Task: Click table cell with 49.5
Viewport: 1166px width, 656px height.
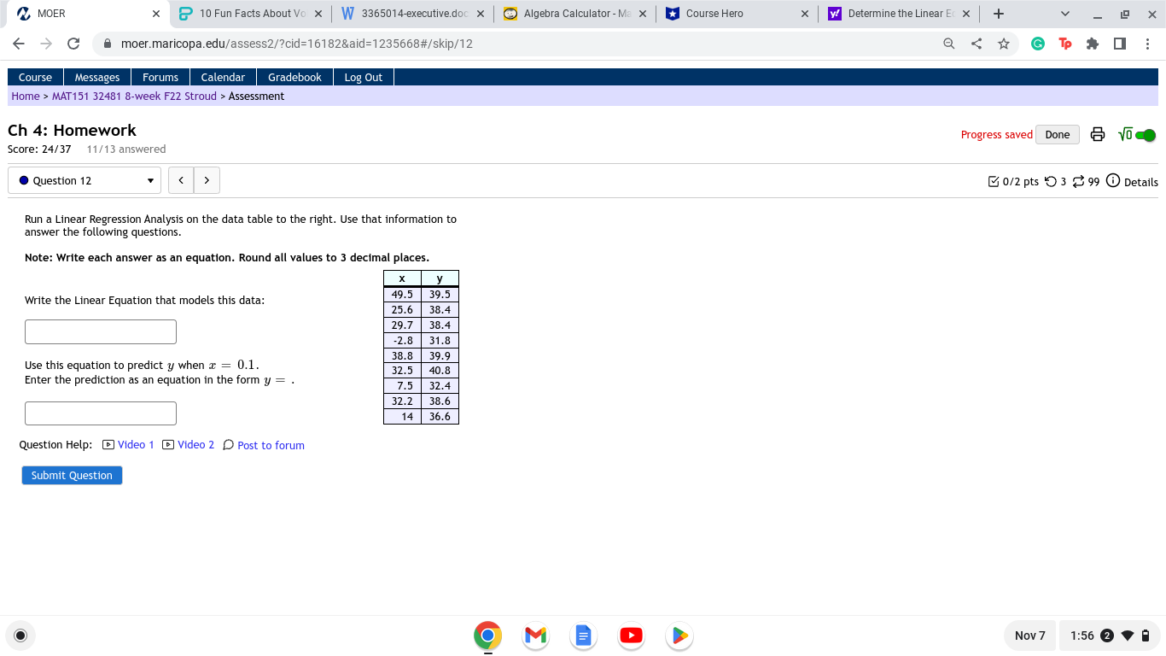Action: coord(403,295)
